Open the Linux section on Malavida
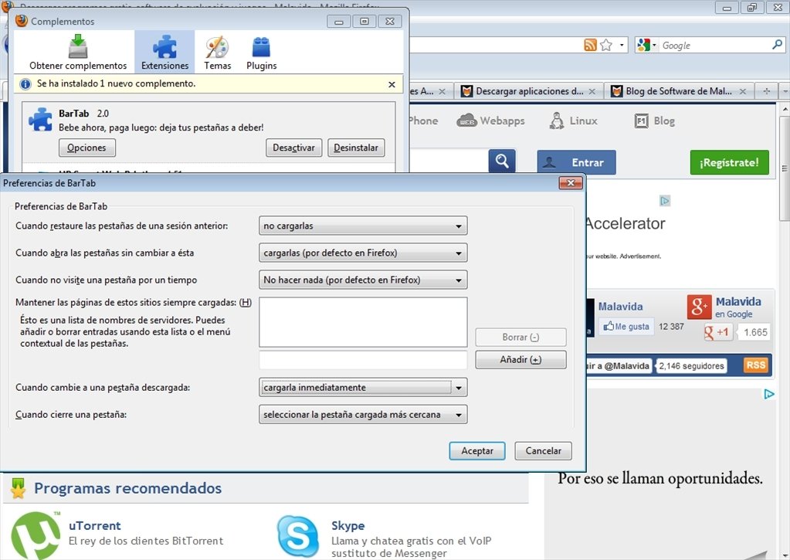The height and width of the screenshot is (560, 790). coord(573,121)
